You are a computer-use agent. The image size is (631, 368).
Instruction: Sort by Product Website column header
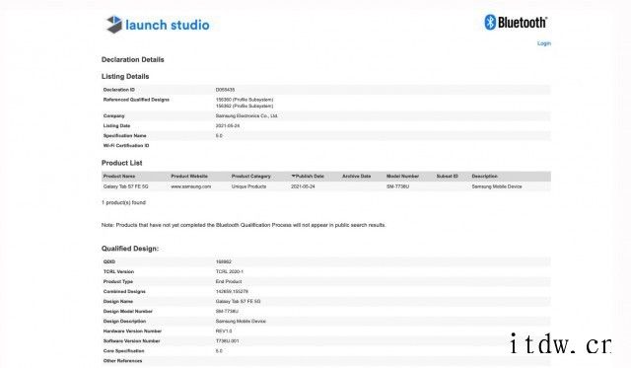(x=189, y=177)
